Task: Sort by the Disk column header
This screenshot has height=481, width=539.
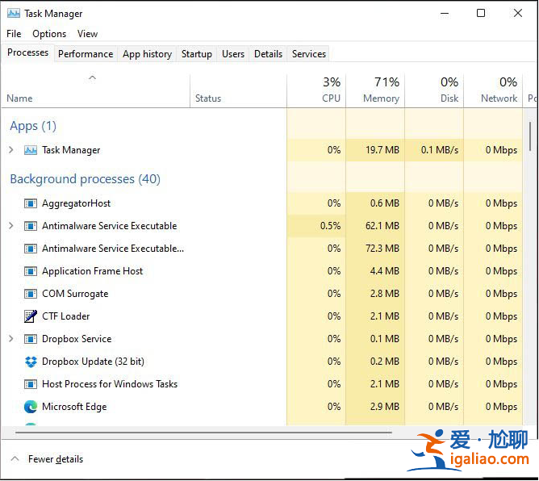Action: 434,90
